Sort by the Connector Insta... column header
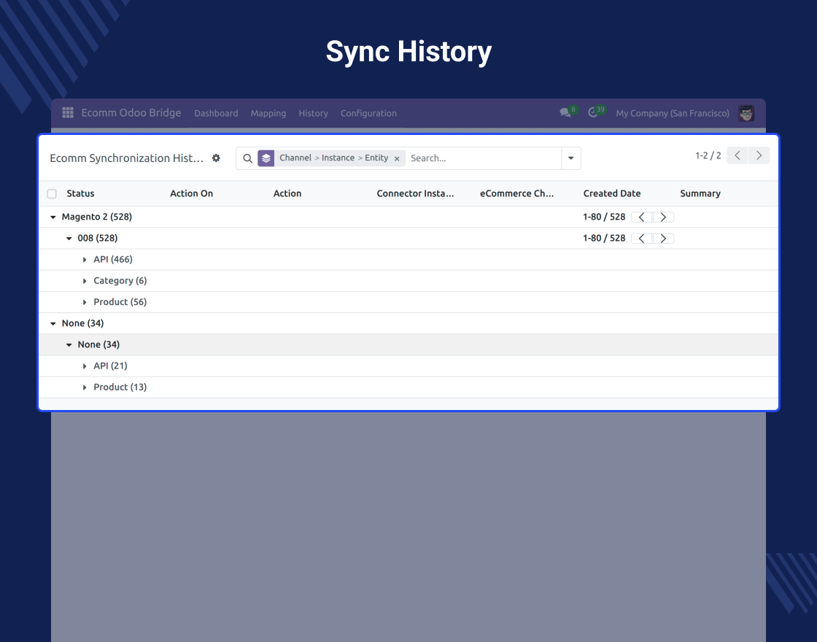The width and height of the screenshot is (817, 642). pos(415,193)
